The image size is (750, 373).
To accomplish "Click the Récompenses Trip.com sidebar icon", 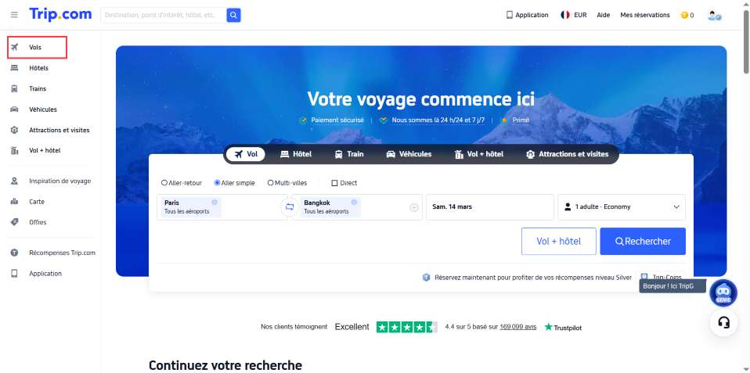I will click(14, 253).
